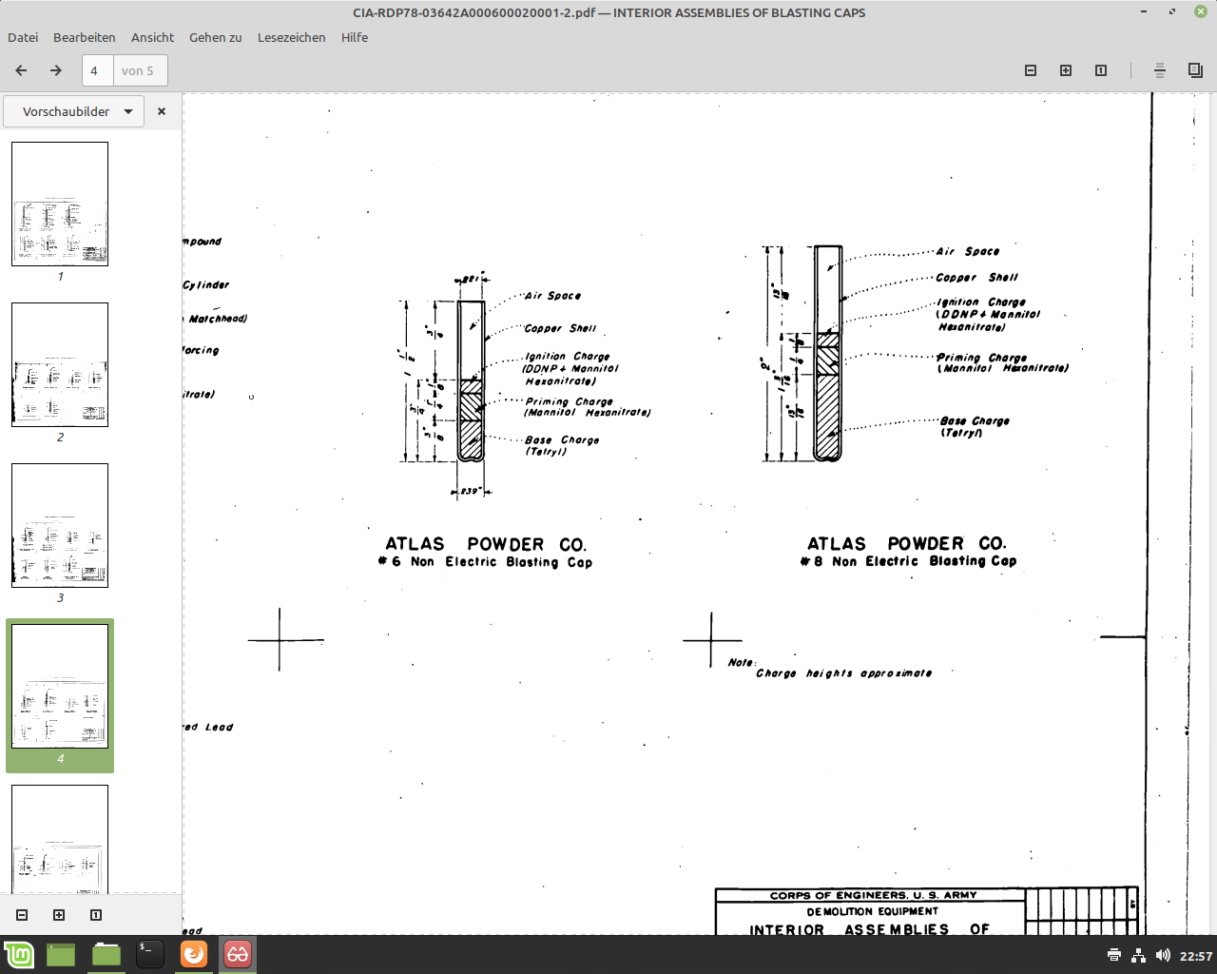Open Firefox from the taskbar
The height and width of the screenshot is (974, 1217).
[194, 954]
